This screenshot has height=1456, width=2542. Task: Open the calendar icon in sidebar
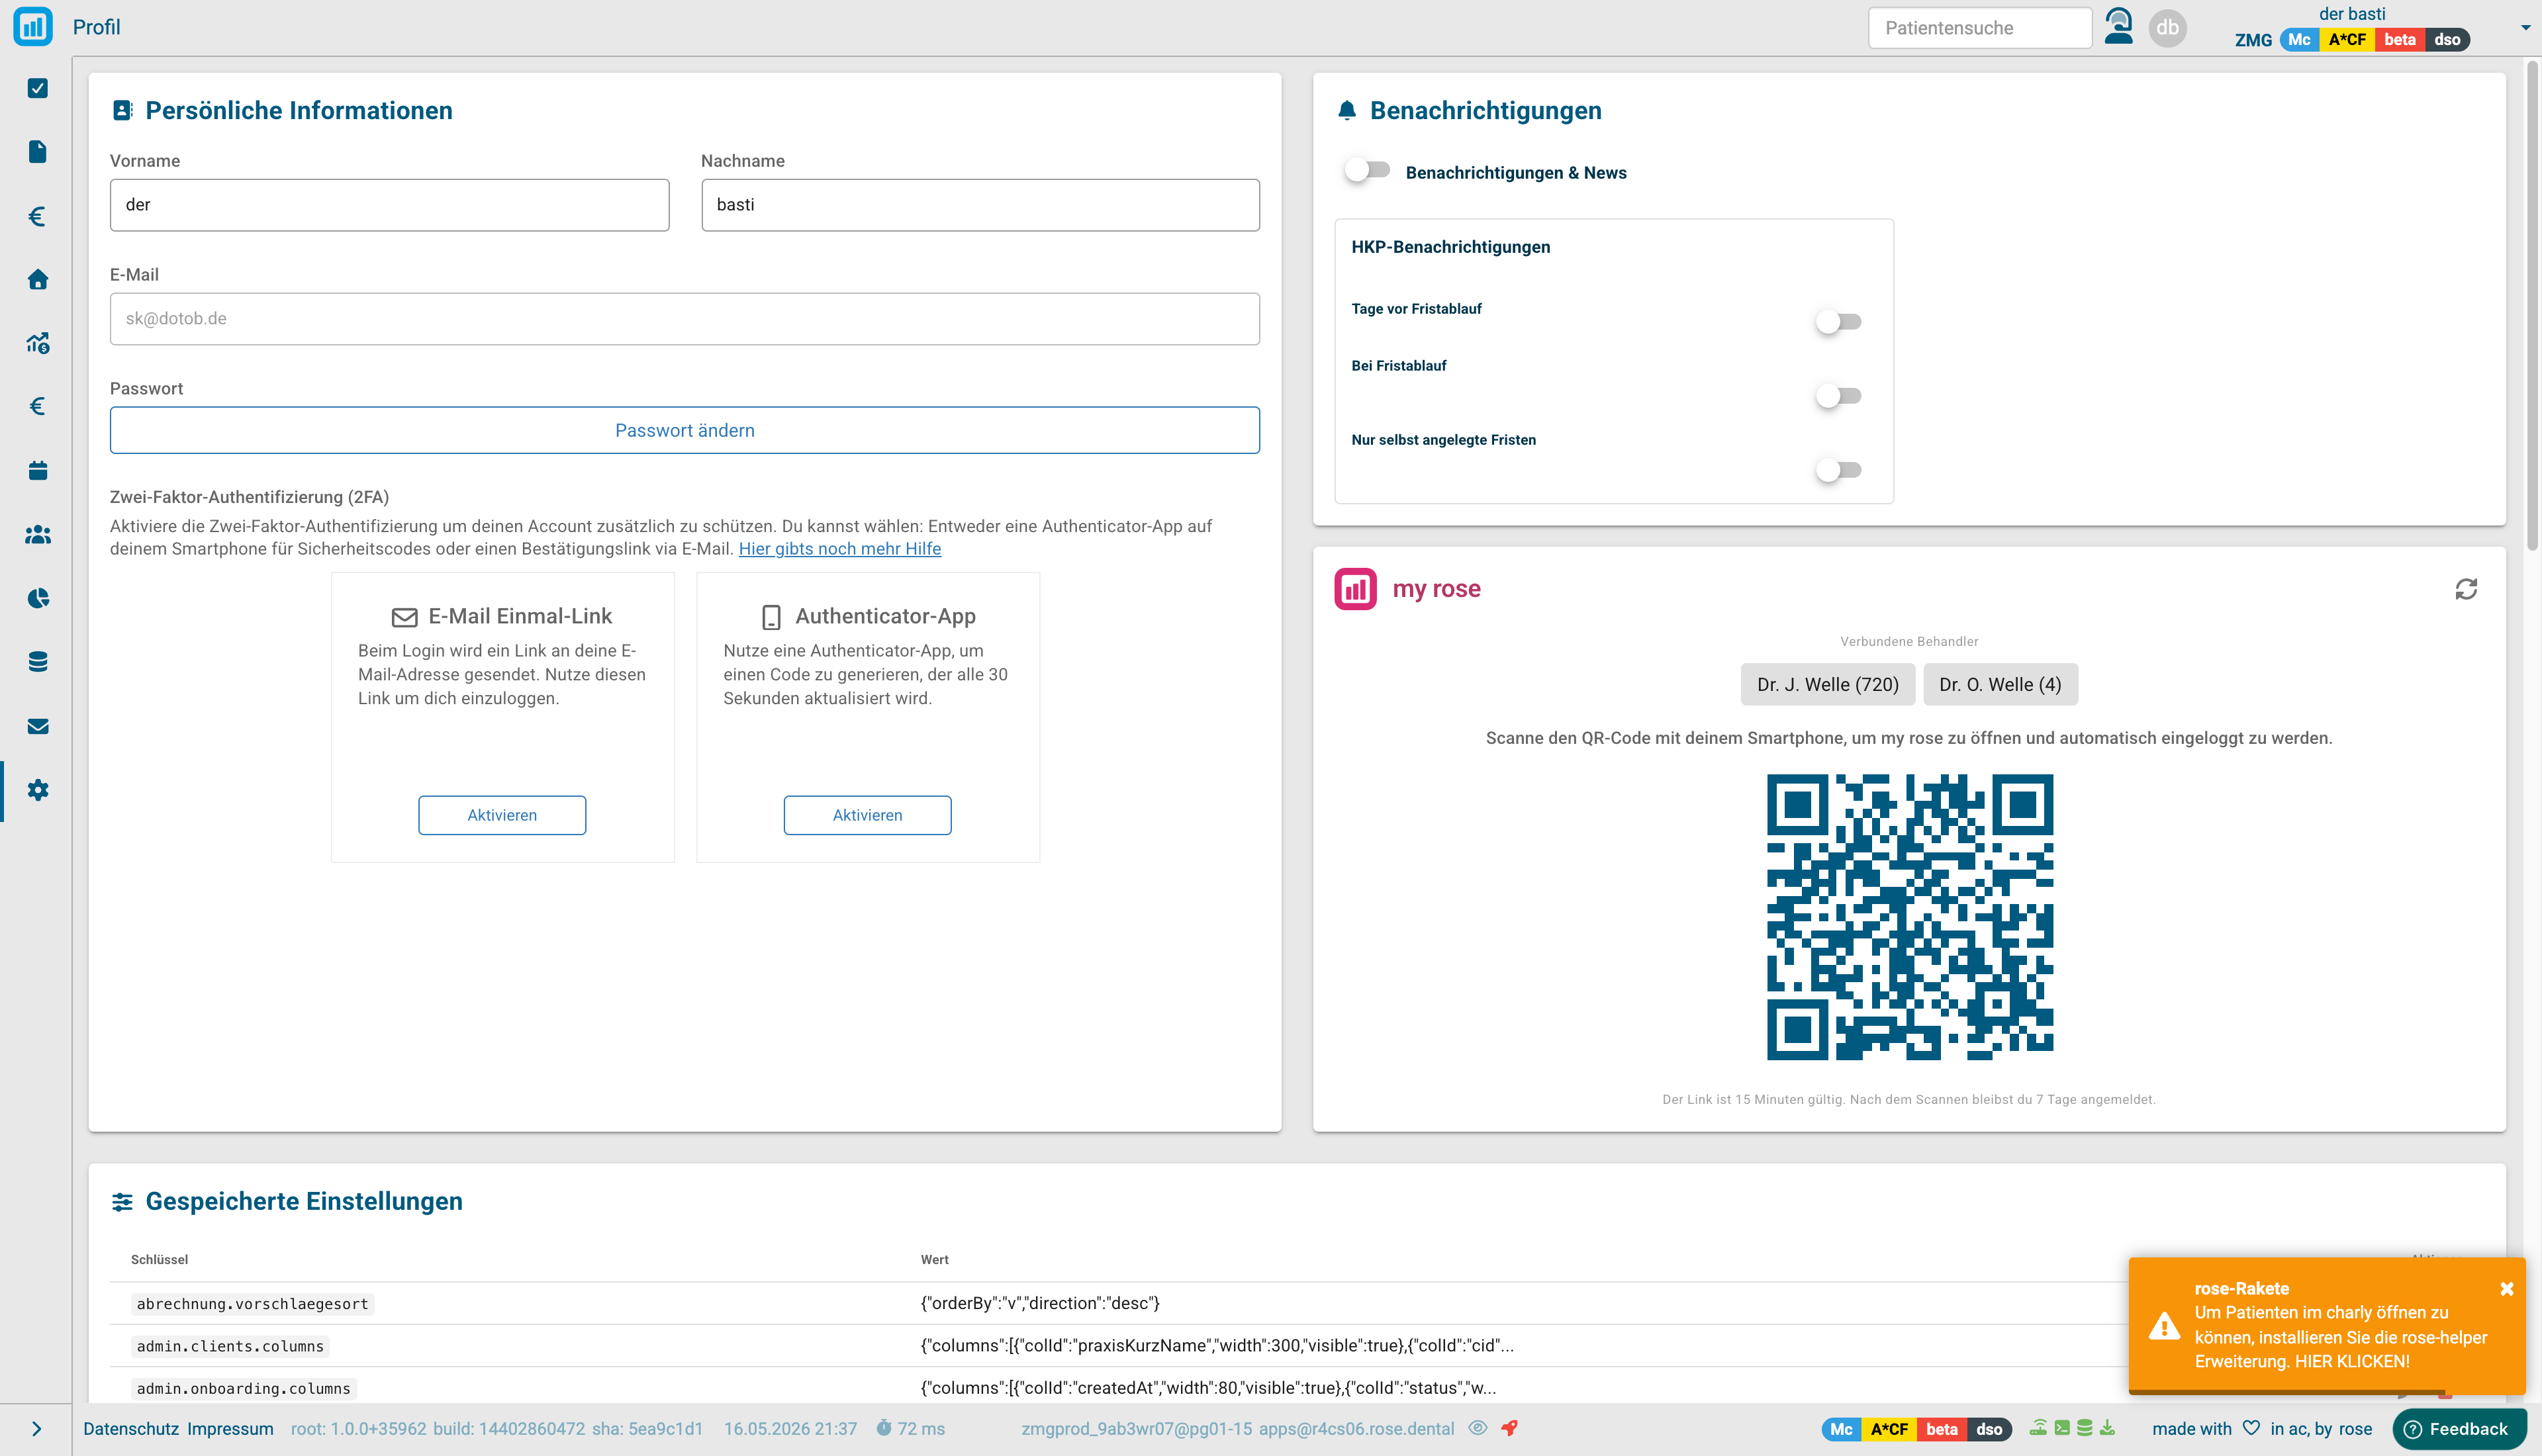click(x=38, y=470)
